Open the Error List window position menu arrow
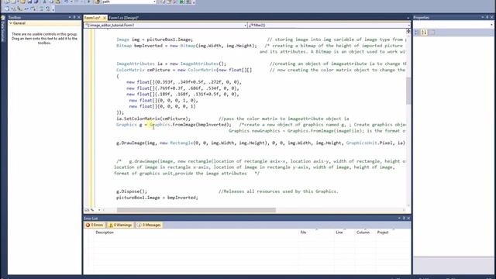Image resolution: width=496 pixels, height=279 pixels. (x=399, y=219)
